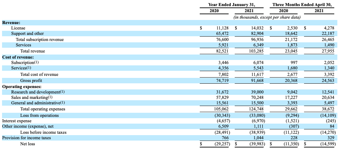Select research and development value 12,541
This screenshot has width=338, height=148.
click(328, 92)
